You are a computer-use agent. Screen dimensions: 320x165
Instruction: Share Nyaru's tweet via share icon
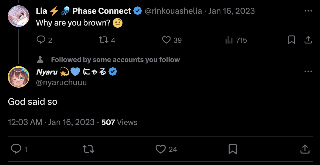[305, 149]
